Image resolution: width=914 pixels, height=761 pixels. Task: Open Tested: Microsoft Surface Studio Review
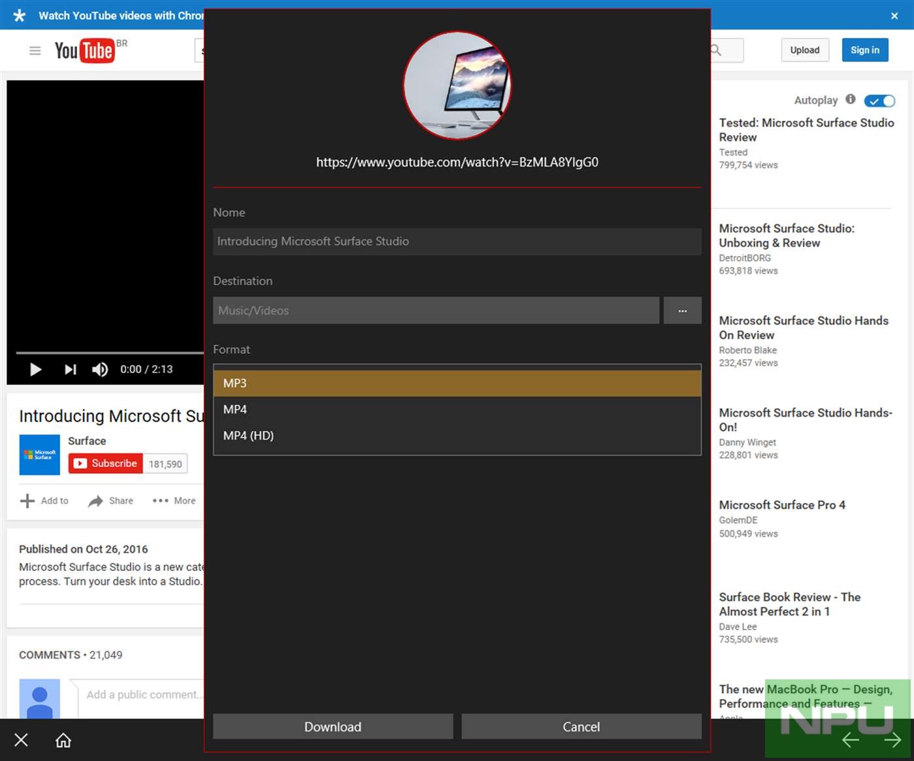[806, 130]
